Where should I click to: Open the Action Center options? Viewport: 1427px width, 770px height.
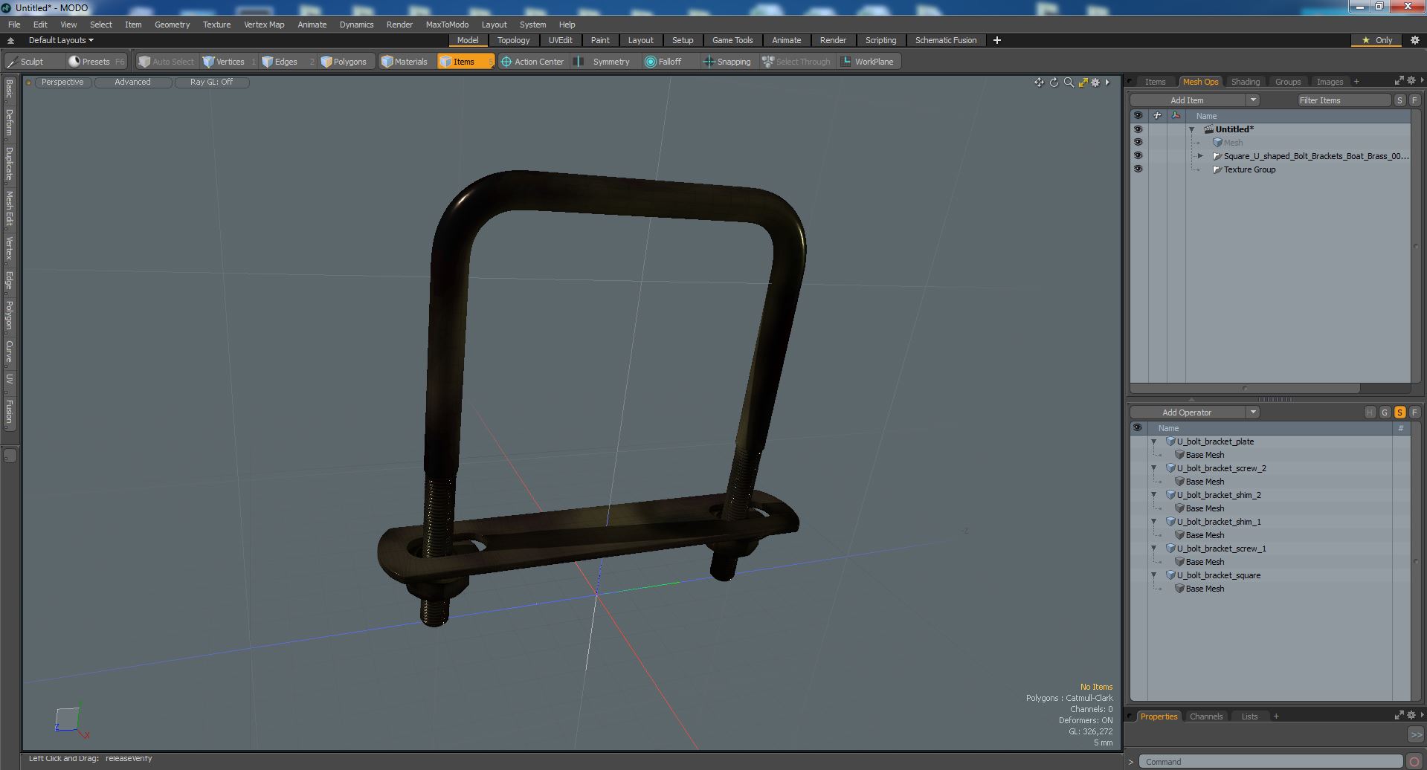pyautogui.click(x=532, y=62)
